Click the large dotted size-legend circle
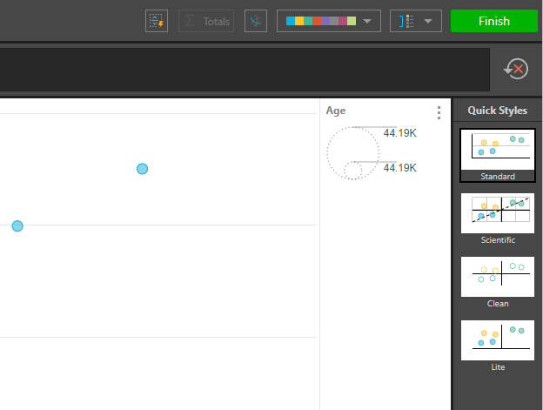The image size is (543, 410). click(353, 153)
